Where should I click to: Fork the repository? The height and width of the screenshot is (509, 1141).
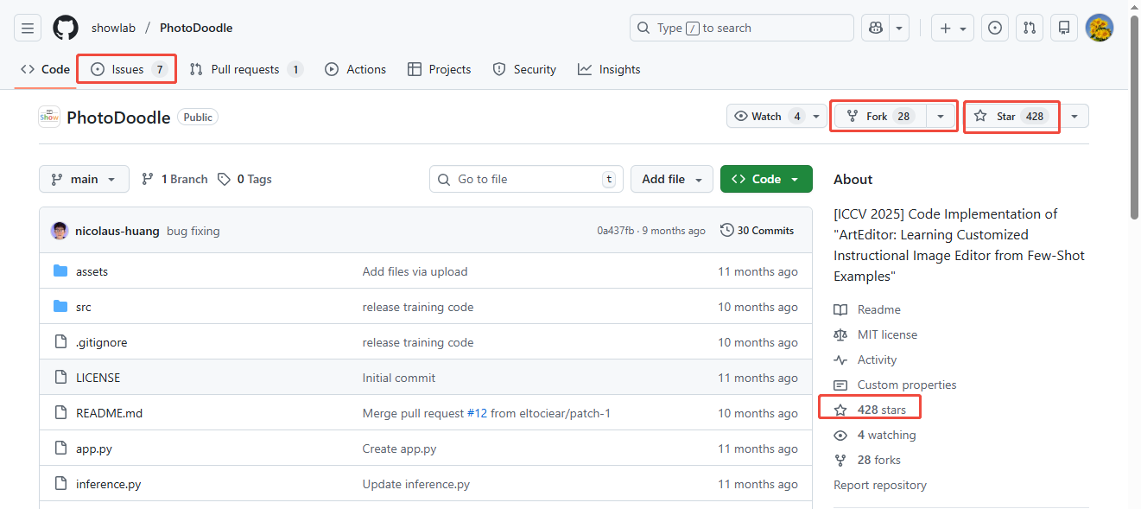click(x=878, y=117)
